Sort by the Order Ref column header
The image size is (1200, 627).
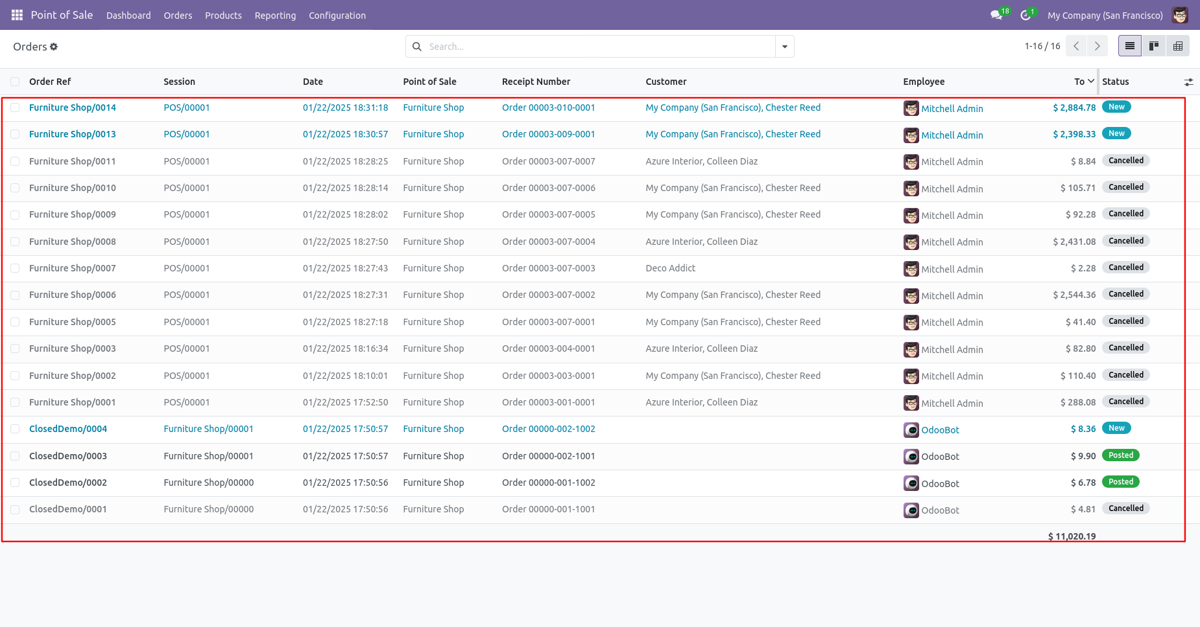click(50, 82)
